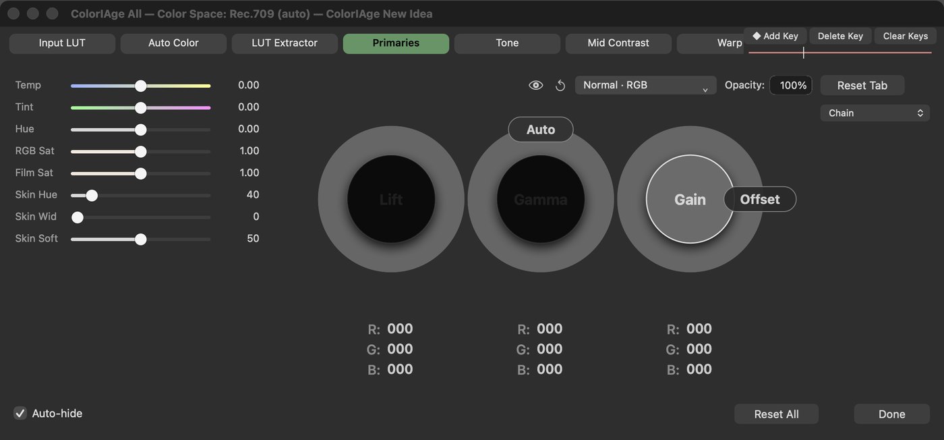Switch to the Input LUT tab
The image size is (944, 440).
point(62,43)
